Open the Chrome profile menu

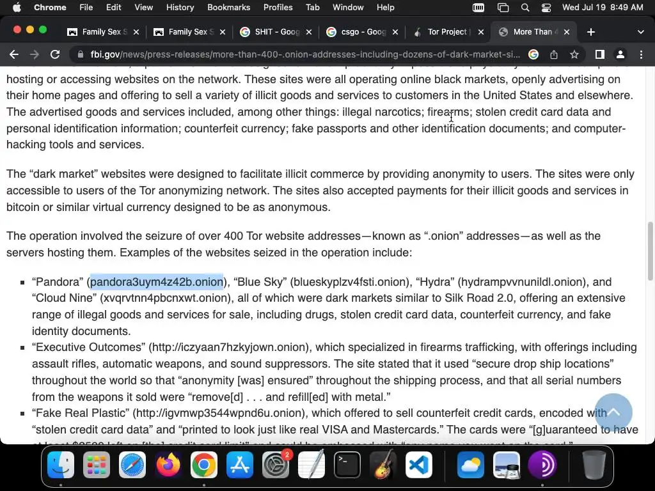[x=620, y=55]
